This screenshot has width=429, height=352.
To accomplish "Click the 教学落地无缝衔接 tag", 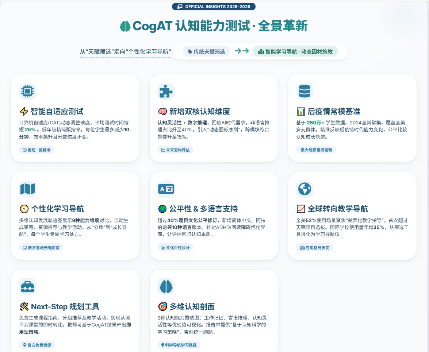I will tap(41, 247).
